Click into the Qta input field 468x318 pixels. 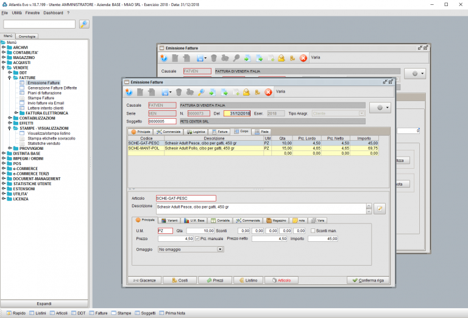click(200, 231)
